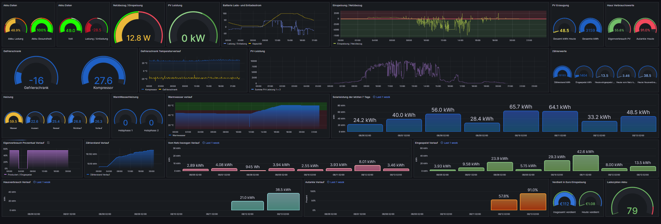Click clock icon beside Autarkie Verlauf title
The height and width of the screenshot is (224, 661).
pyautogui.click(x=328, y=182)
